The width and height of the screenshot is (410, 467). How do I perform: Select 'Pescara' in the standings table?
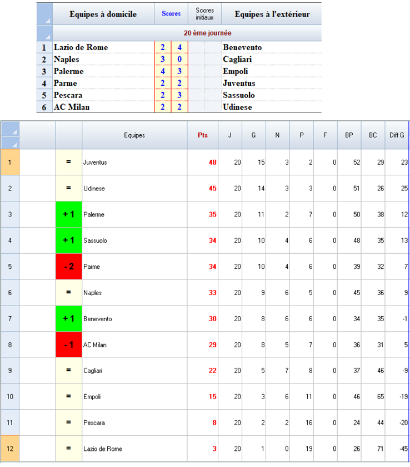click(134, 422)
